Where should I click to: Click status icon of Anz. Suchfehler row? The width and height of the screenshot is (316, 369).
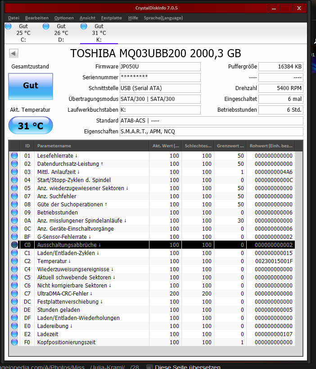coord(14,196)
